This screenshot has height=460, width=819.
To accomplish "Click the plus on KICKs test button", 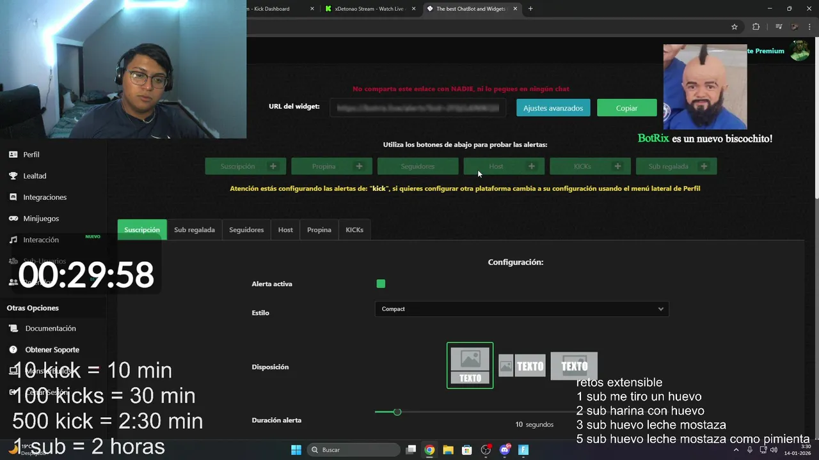I will pyautogui.click(x=617, y=166).
